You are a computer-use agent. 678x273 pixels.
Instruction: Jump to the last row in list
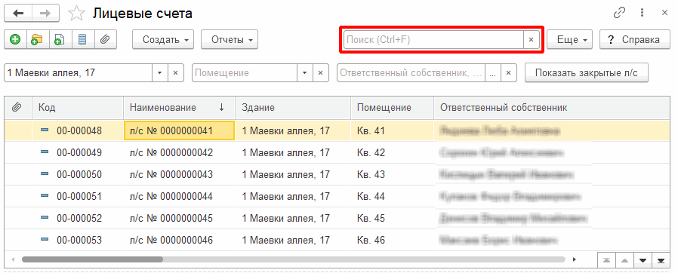tap(661, 260)
